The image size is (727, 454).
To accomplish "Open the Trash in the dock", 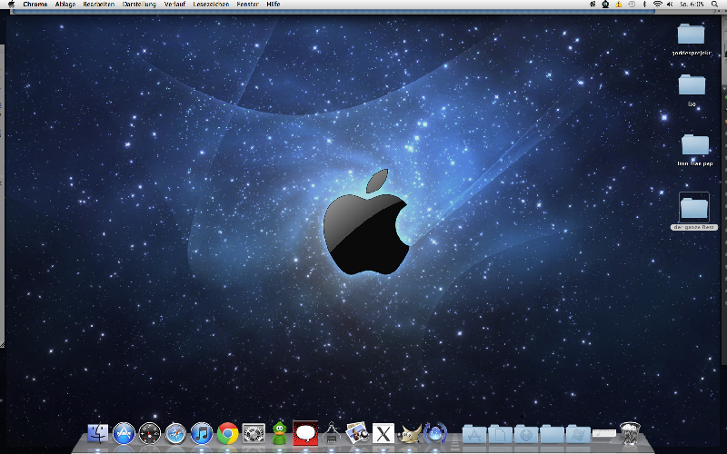I will coord(630,434).
